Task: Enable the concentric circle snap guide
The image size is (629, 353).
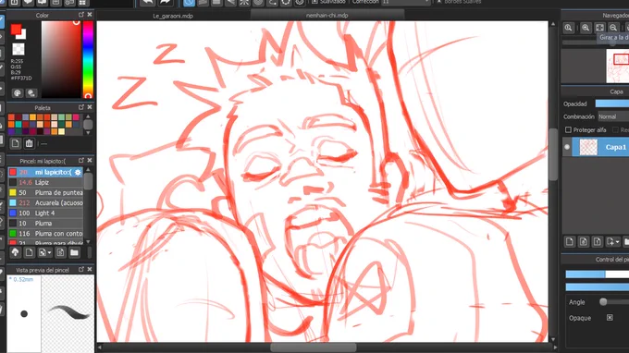Action: click(x=258, y=3)
